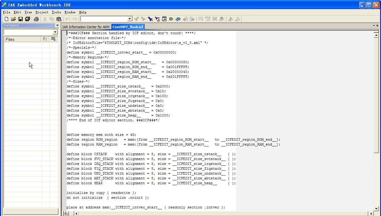Click the Undo arrow icon
This screenshot has height=216, width=381.
point(68,19)
